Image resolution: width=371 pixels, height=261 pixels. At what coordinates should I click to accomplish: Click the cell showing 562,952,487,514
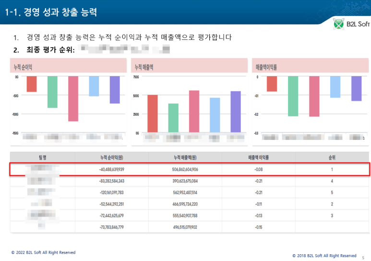point(185,192)
